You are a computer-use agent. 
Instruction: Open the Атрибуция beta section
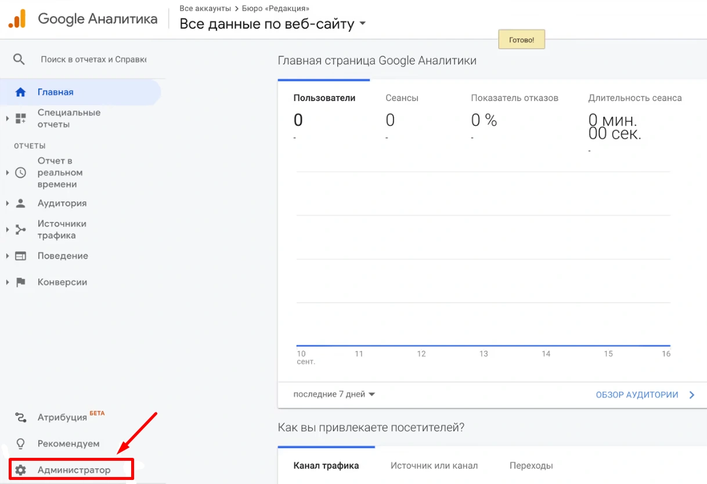(x=62, y=417)
